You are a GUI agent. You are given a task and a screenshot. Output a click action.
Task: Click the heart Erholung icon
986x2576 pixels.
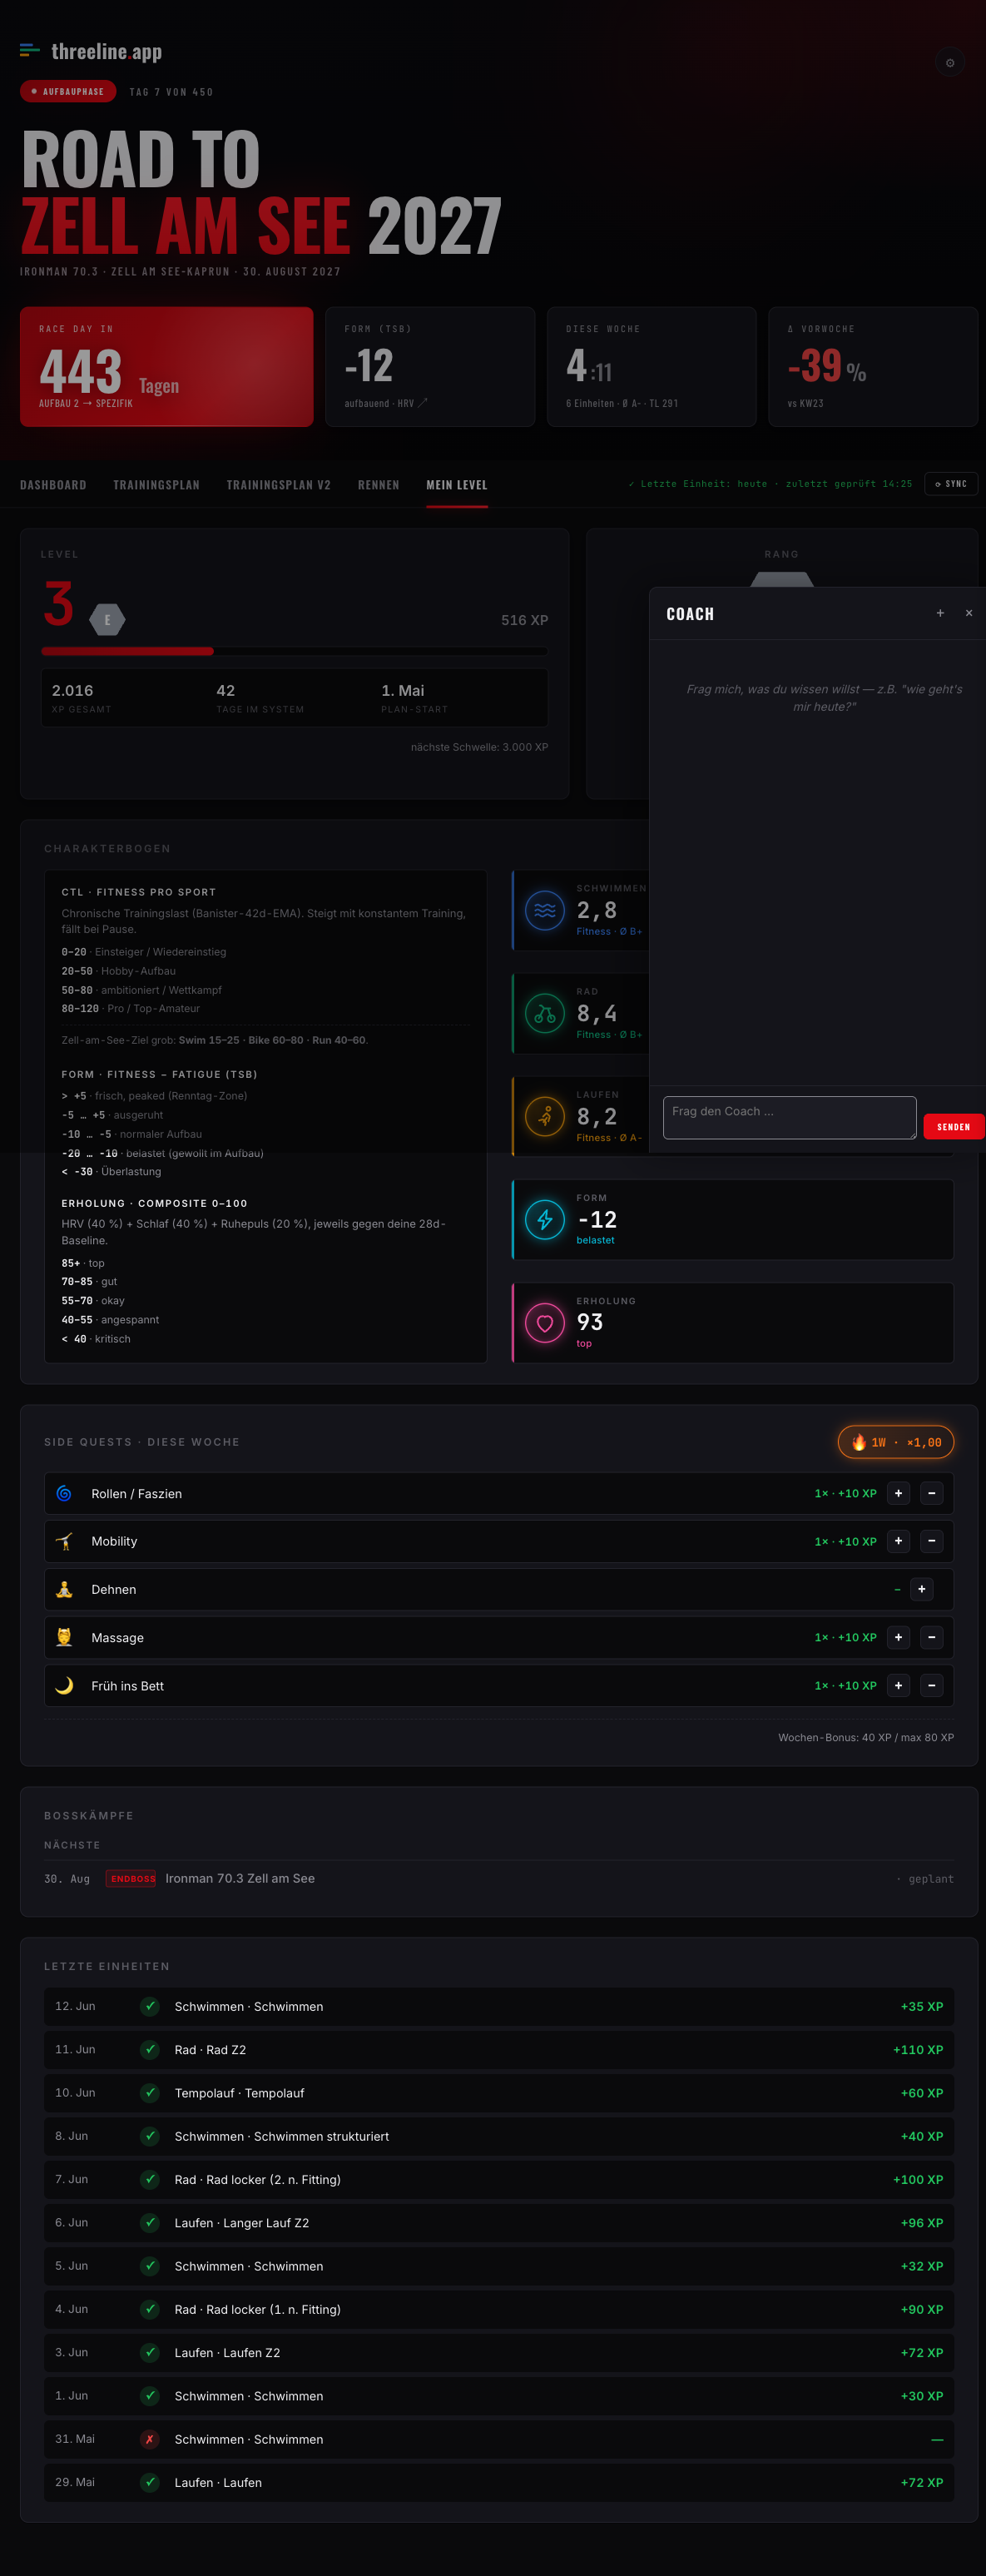(x=545, y=1322)
